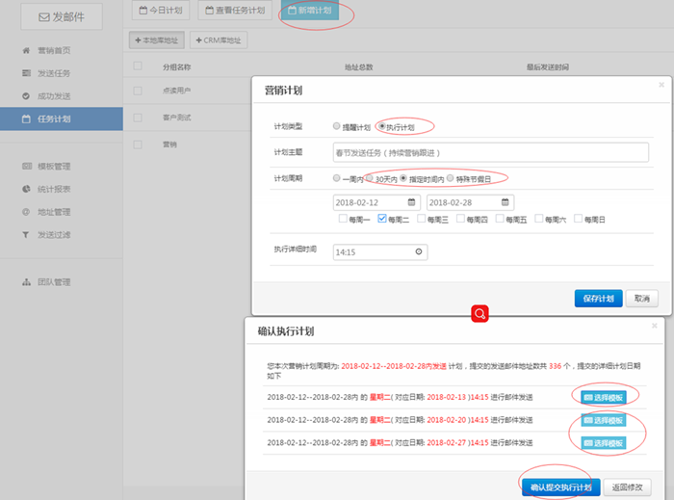
Task: Click the 计划主题 text input field
Action: point(490,152)
